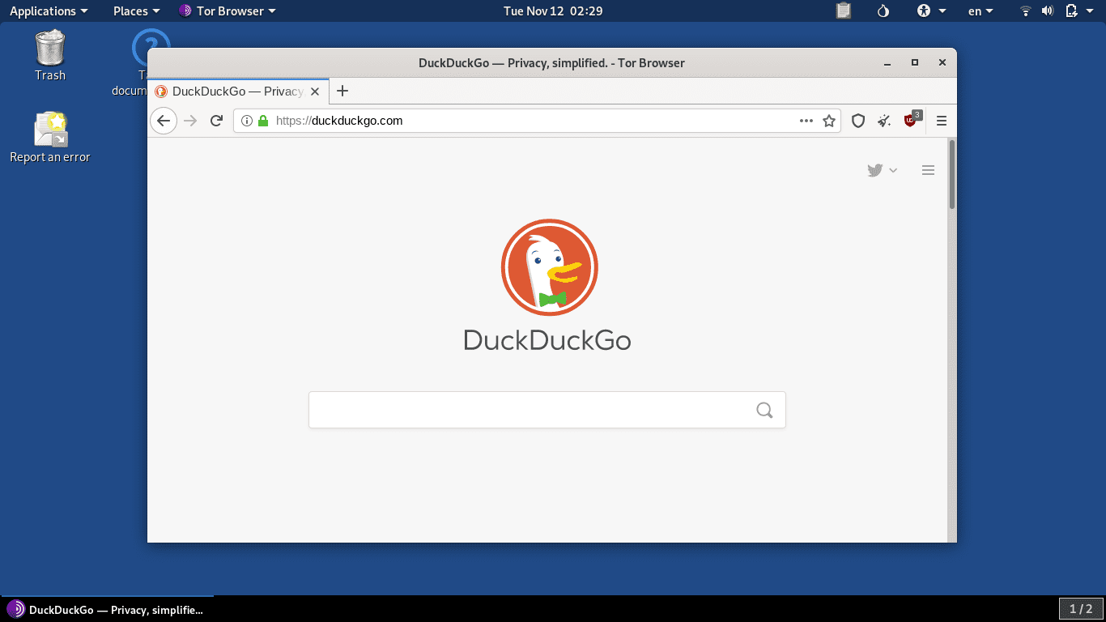Click the 1 / 2 workspace switcher

pos(1081,609)
